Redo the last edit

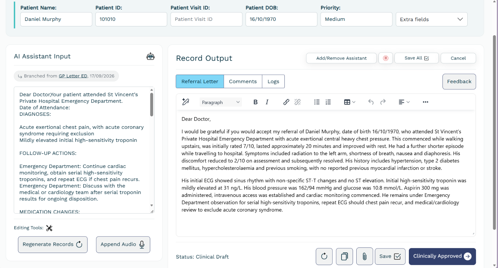383,102
